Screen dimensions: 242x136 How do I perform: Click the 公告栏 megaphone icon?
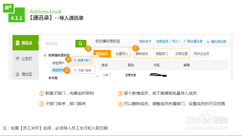[18, 58]
